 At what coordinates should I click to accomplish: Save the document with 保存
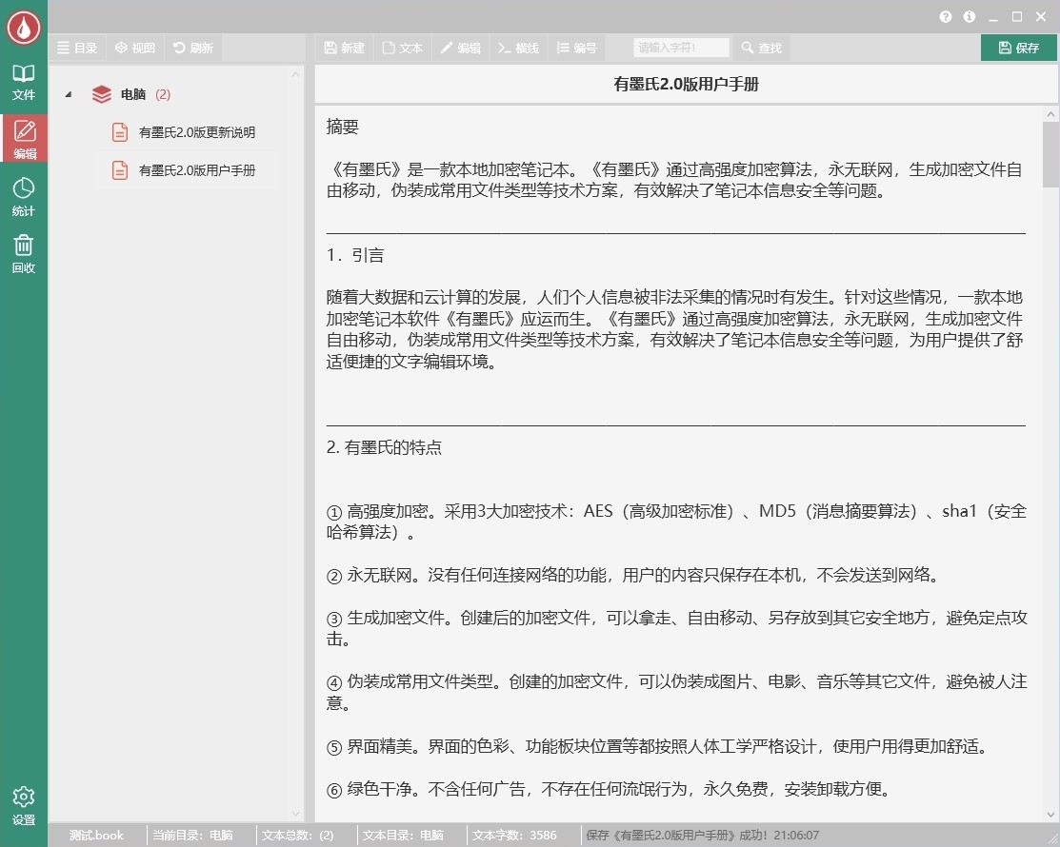(x=1018, y=47)
